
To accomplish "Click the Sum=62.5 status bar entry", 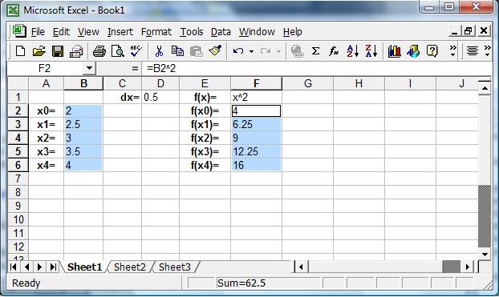I will (267, 283).
